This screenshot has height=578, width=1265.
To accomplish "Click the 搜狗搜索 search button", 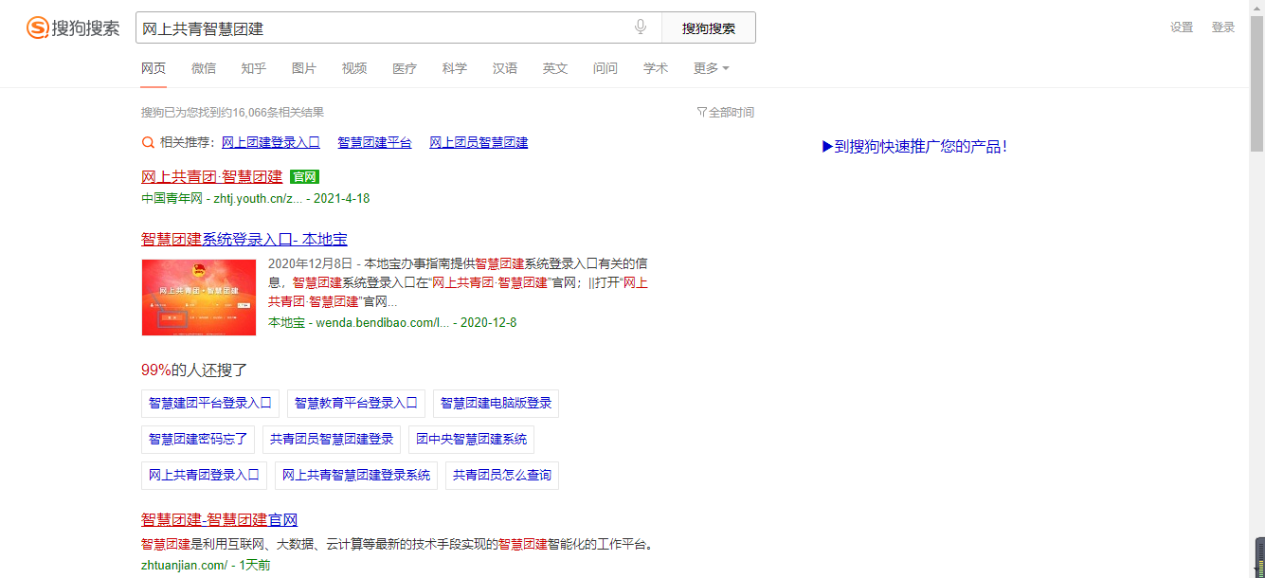I will (709, 27).
